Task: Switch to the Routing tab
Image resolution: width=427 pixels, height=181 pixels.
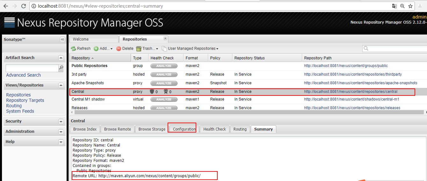Action: (x=240, y=129)
